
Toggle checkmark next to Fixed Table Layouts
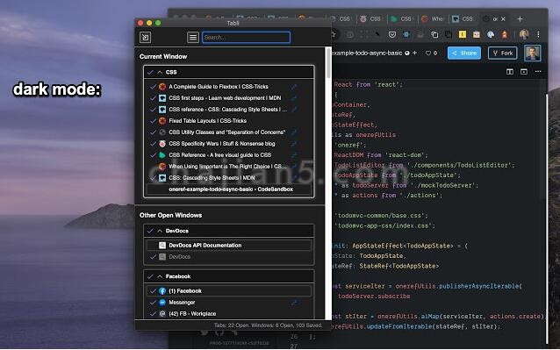click(x=153, y=121)
